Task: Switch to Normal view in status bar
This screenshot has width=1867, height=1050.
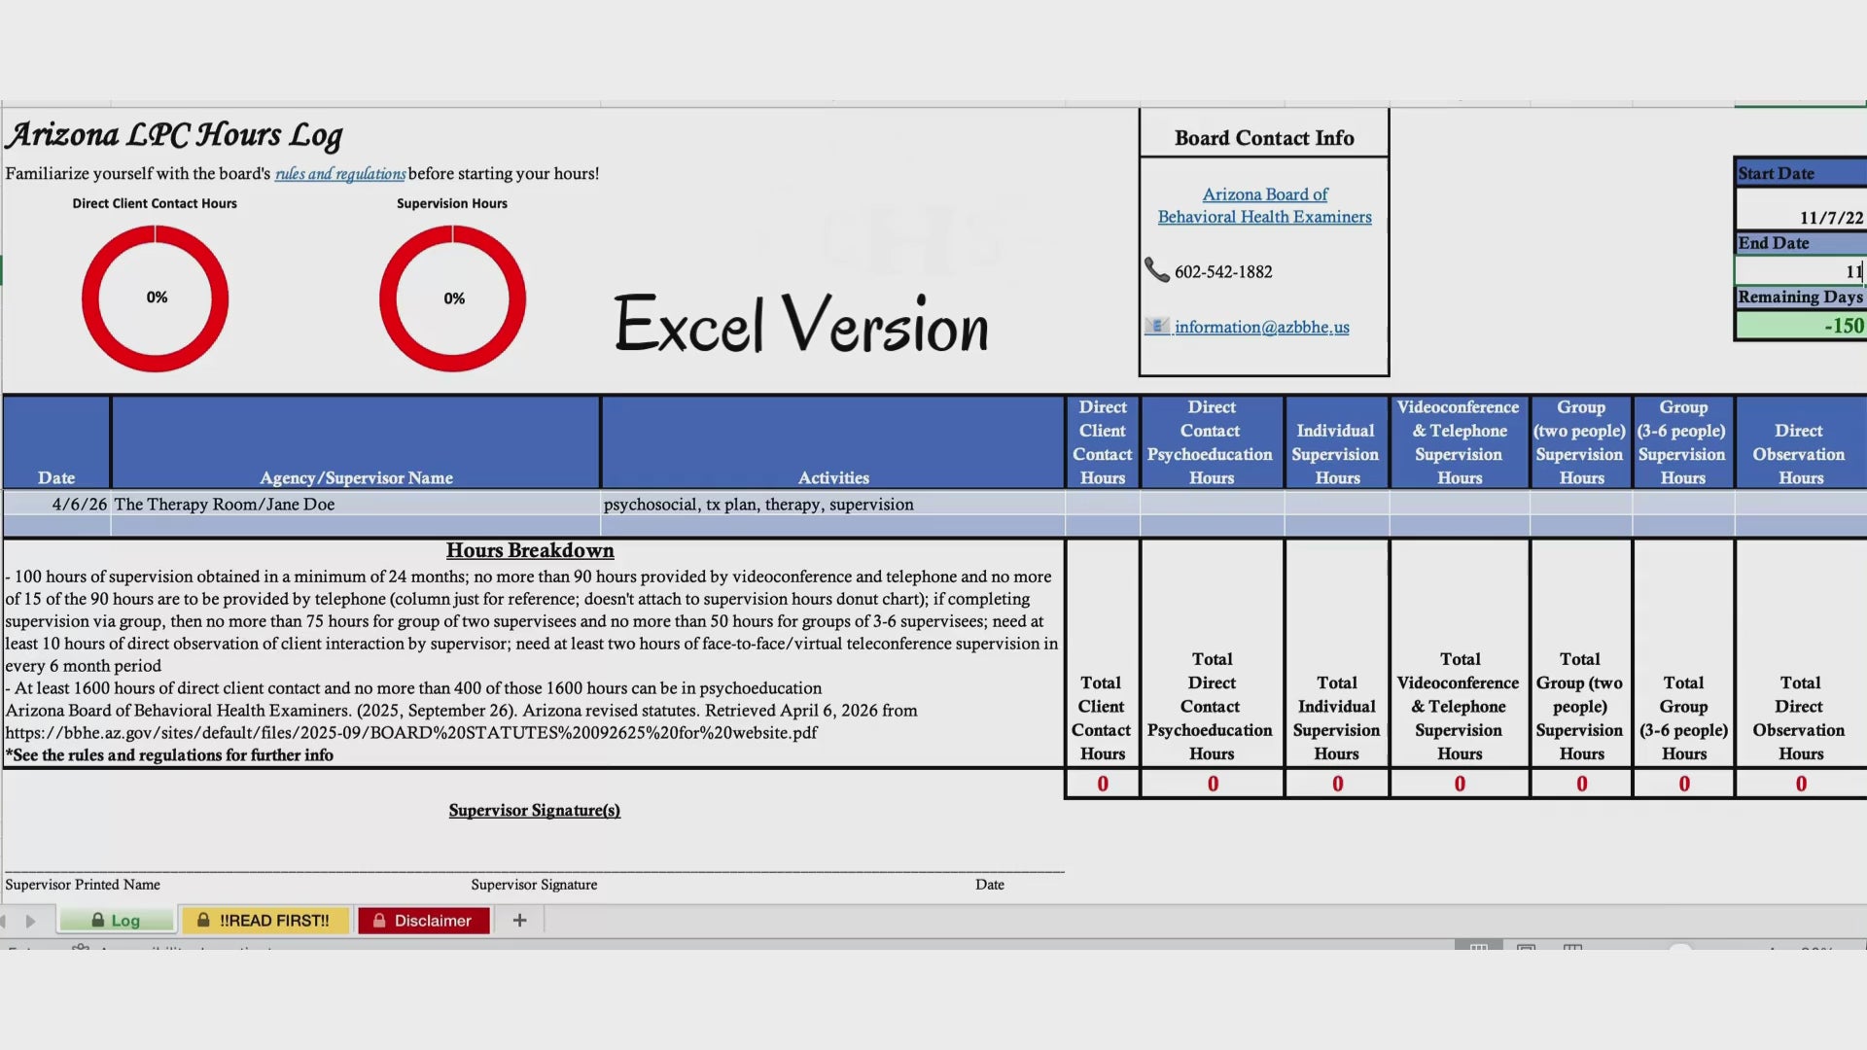Action: tap(1478, 947)
